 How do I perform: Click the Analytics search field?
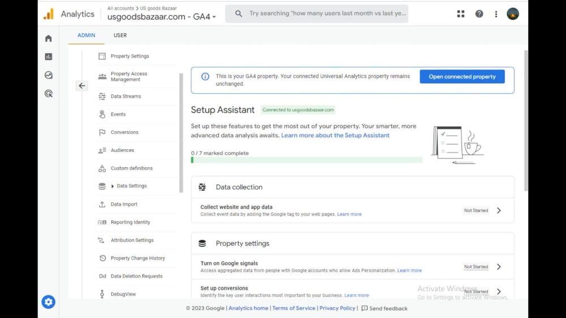(x=316, y=14)
